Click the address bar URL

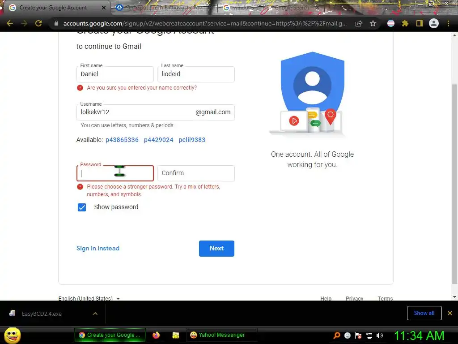[x=204, y=23]
